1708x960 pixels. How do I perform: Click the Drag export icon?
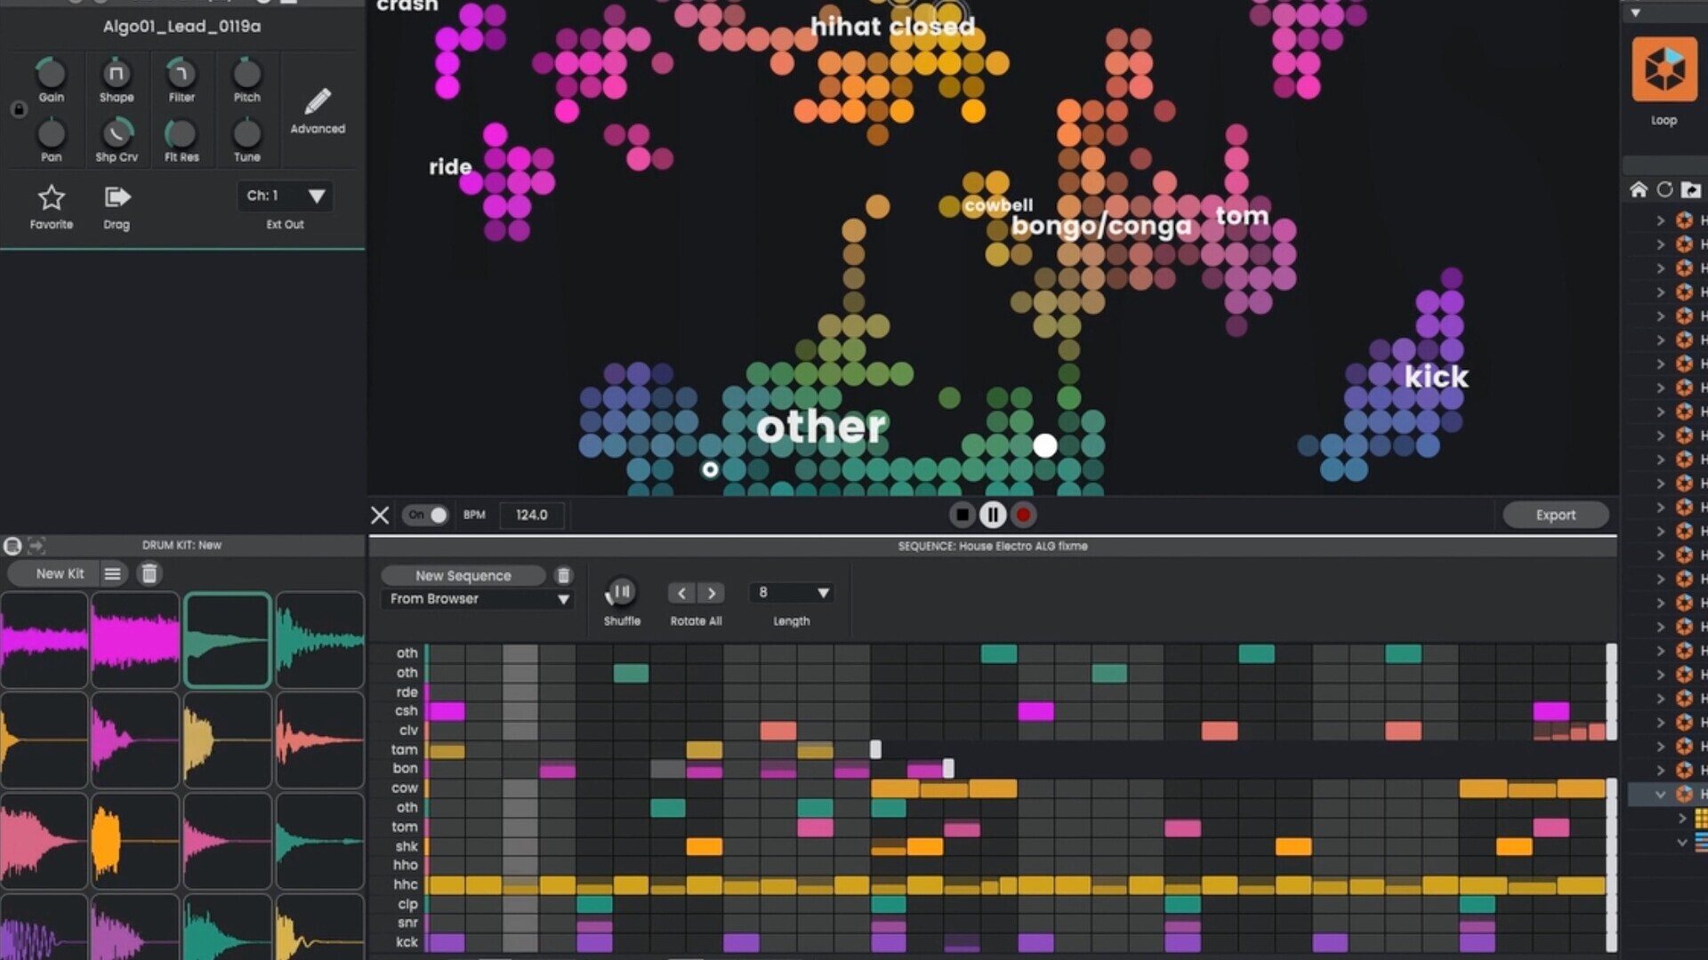(117, 197)
